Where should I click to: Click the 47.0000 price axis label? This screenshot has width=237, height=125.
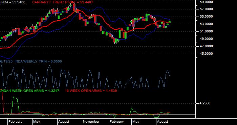point(206,46)
